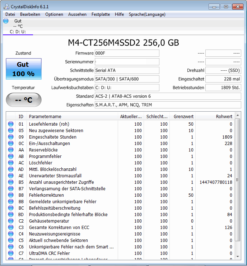Click the Laufwerksbuchstaben field C: D: U:
247x266 pixels.
pyautogui.click(x=127, y=88)
